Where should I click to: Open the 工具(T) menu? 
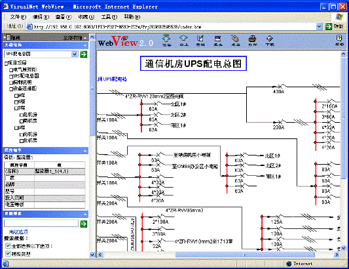click(109, 17)
